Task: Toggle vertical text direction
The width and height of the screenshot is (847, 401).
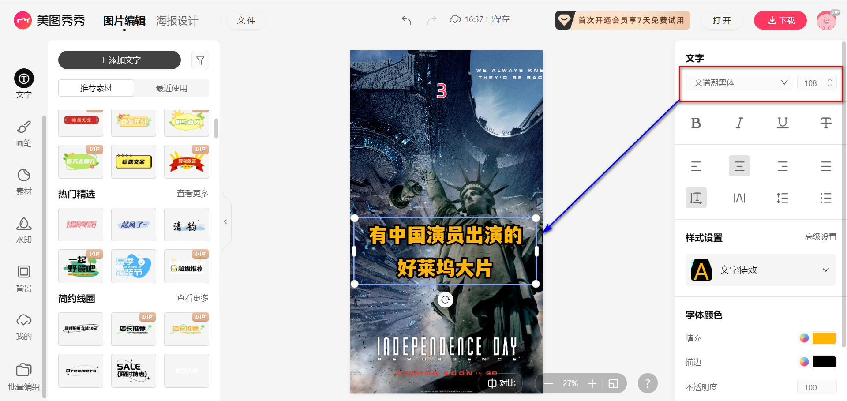Action: tap(696, 198)
